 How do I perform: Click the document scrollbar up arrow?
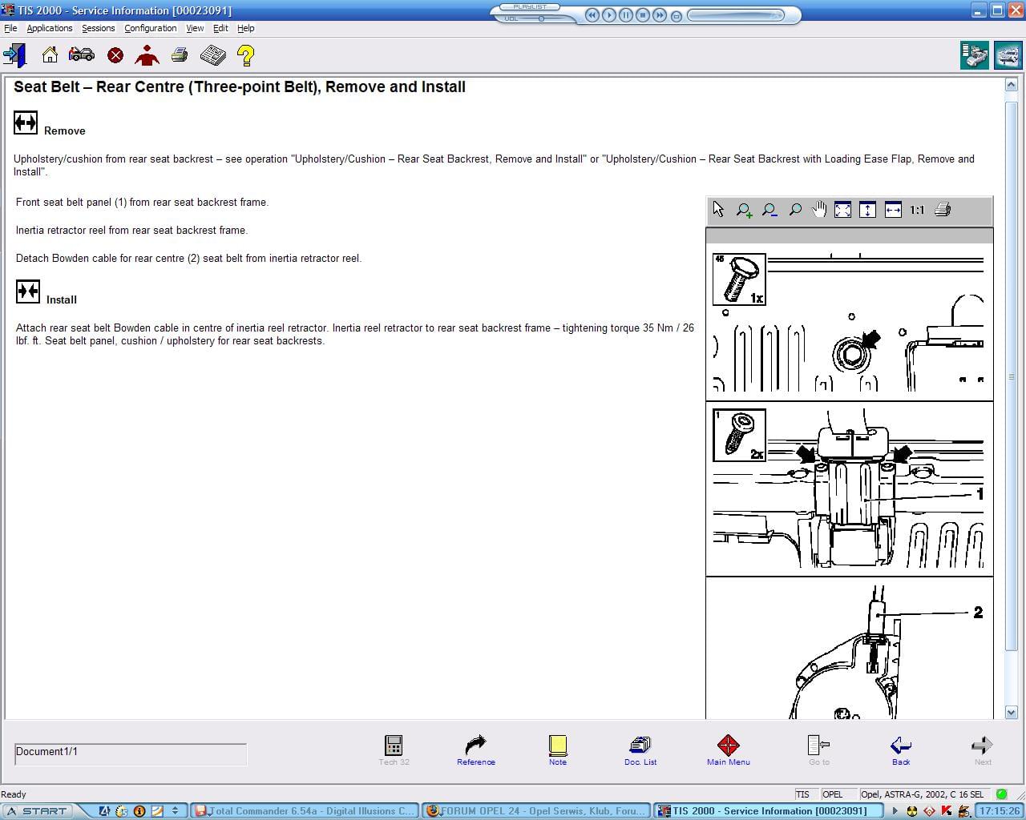[1011, 85]
